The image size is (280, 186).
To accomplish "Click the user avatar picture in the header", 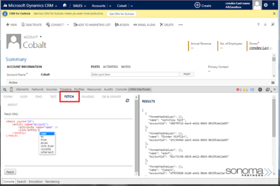I will tap(257, 5).
